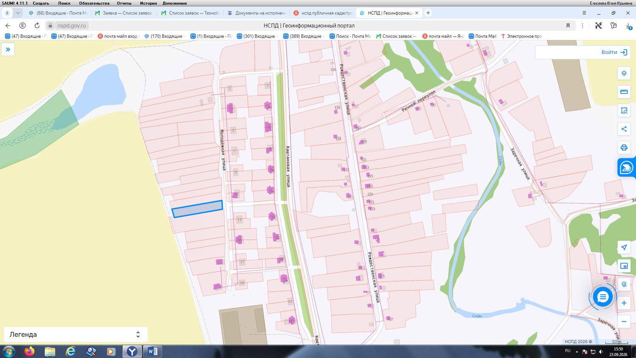Open the Обязательства menu in SAUMI
This screenshot has height=358, width=636.
click(94, 3)
